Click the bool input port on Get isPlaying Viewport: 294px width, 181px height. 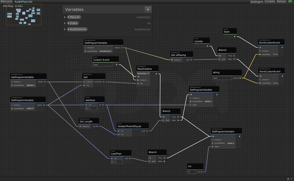pos(191,60)
